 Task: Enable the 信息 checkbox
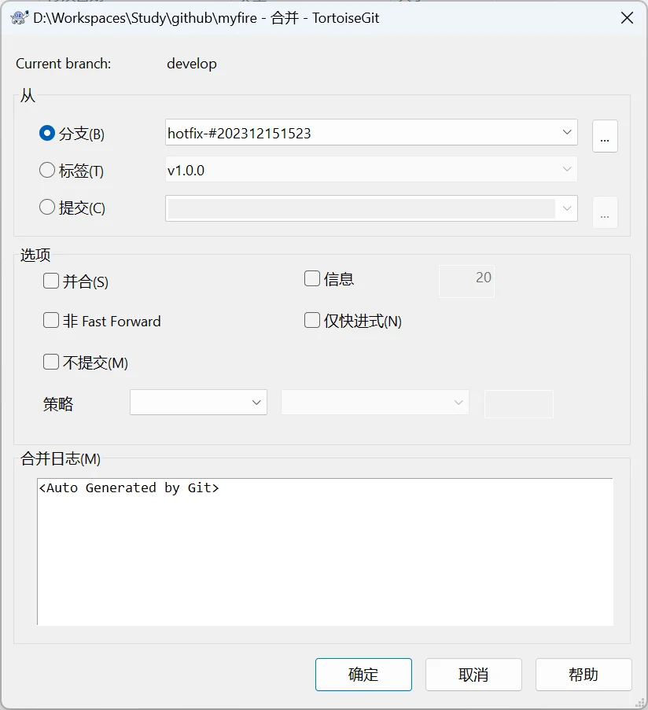[x=312, y=278]
